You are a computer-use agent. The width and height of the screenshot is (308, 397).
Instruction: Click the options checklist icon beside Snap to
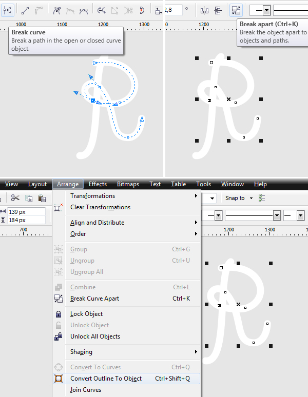tap(262, 198)
